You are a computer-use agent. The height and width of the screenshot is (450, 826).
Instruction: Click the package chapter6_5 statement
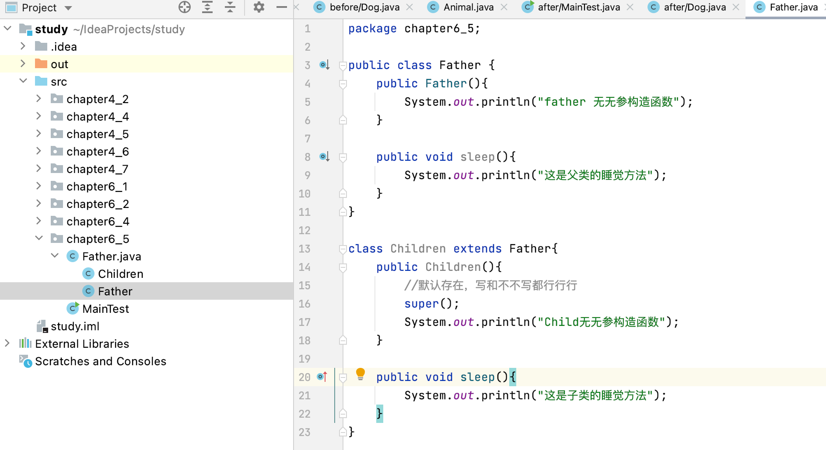414,28
